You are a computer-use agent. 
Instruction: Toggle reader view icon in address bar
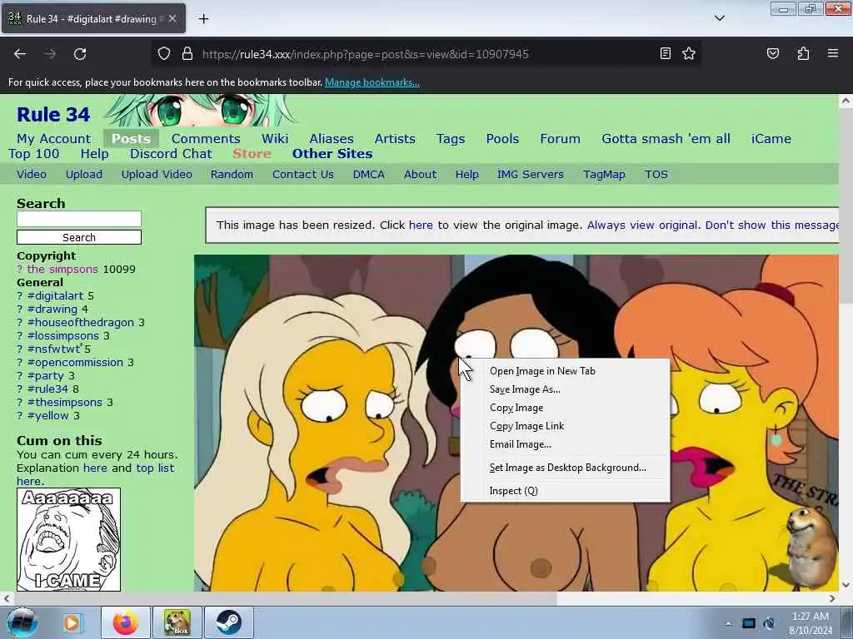[665, 53]
